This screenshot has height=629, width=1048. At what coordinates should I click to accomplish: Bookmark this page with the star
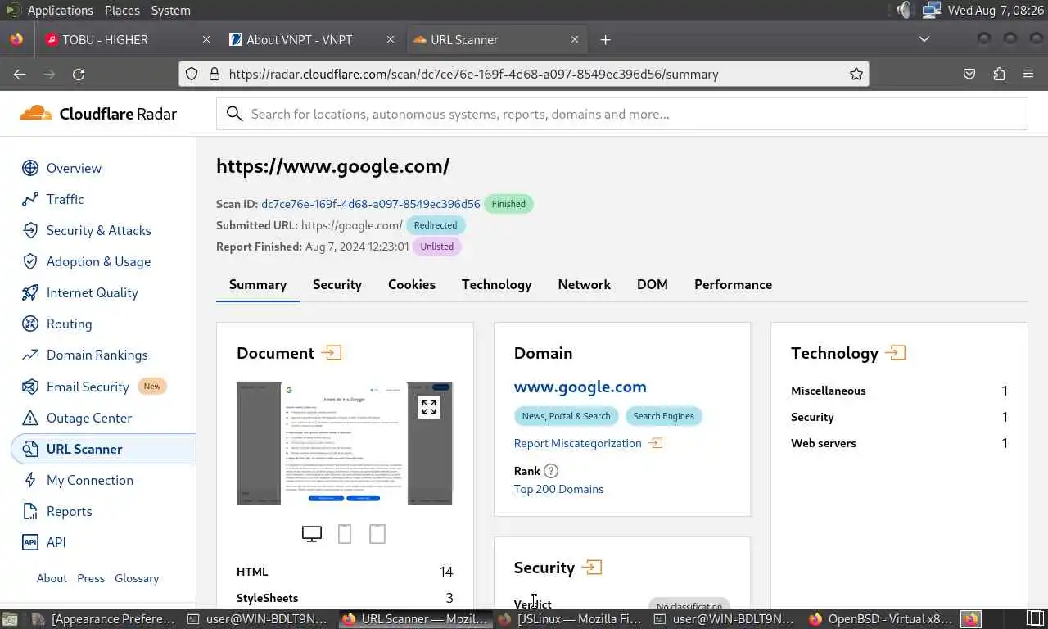[856, 74]
